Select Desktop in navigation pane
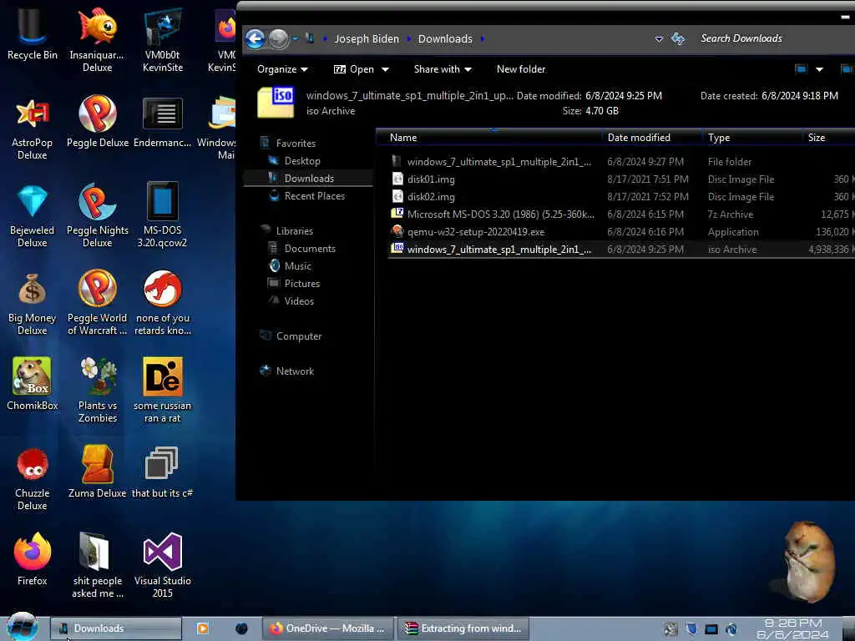Screen dimensions: 855x641 (302, 161)
